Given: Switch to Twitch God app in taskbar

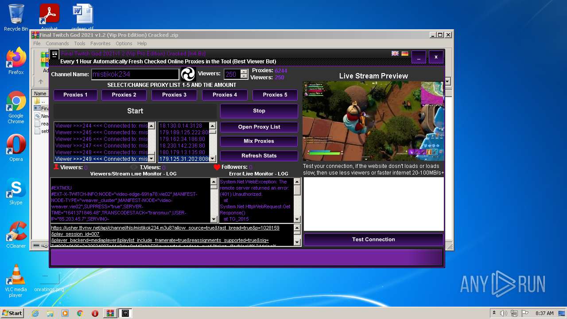Looking at the screenshot, I should [x=125, y=313].
